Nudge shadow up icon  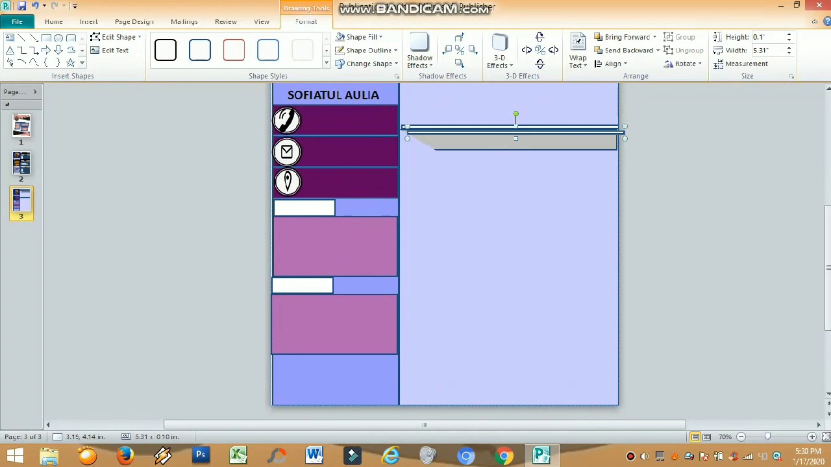point(459,37)
